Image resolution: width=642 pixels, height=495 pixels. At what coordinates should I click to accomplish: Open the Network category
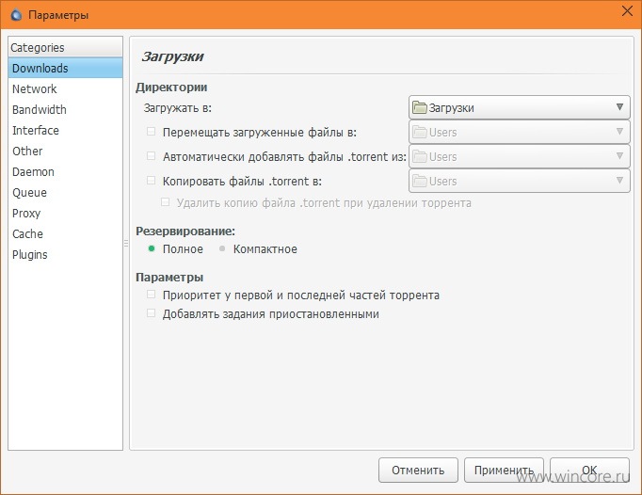point(65,88)
